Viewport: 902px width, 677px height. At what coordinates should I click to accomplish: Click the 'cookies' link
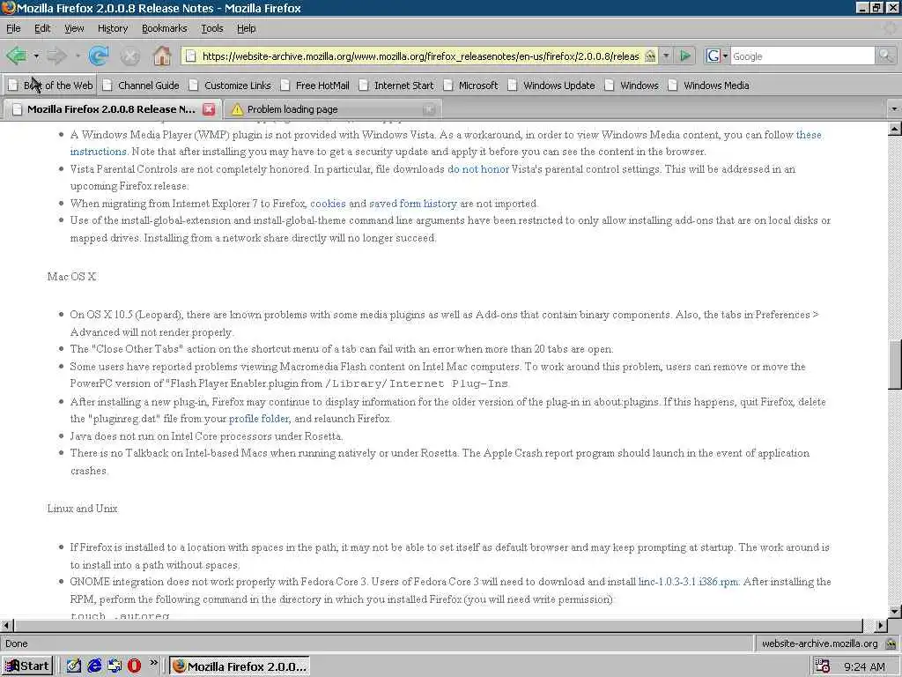[x=328, y=204]
